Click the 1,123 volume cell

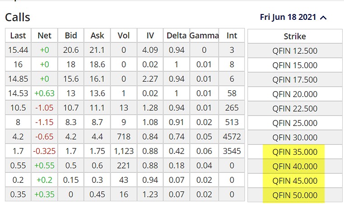tap(124, 152)
